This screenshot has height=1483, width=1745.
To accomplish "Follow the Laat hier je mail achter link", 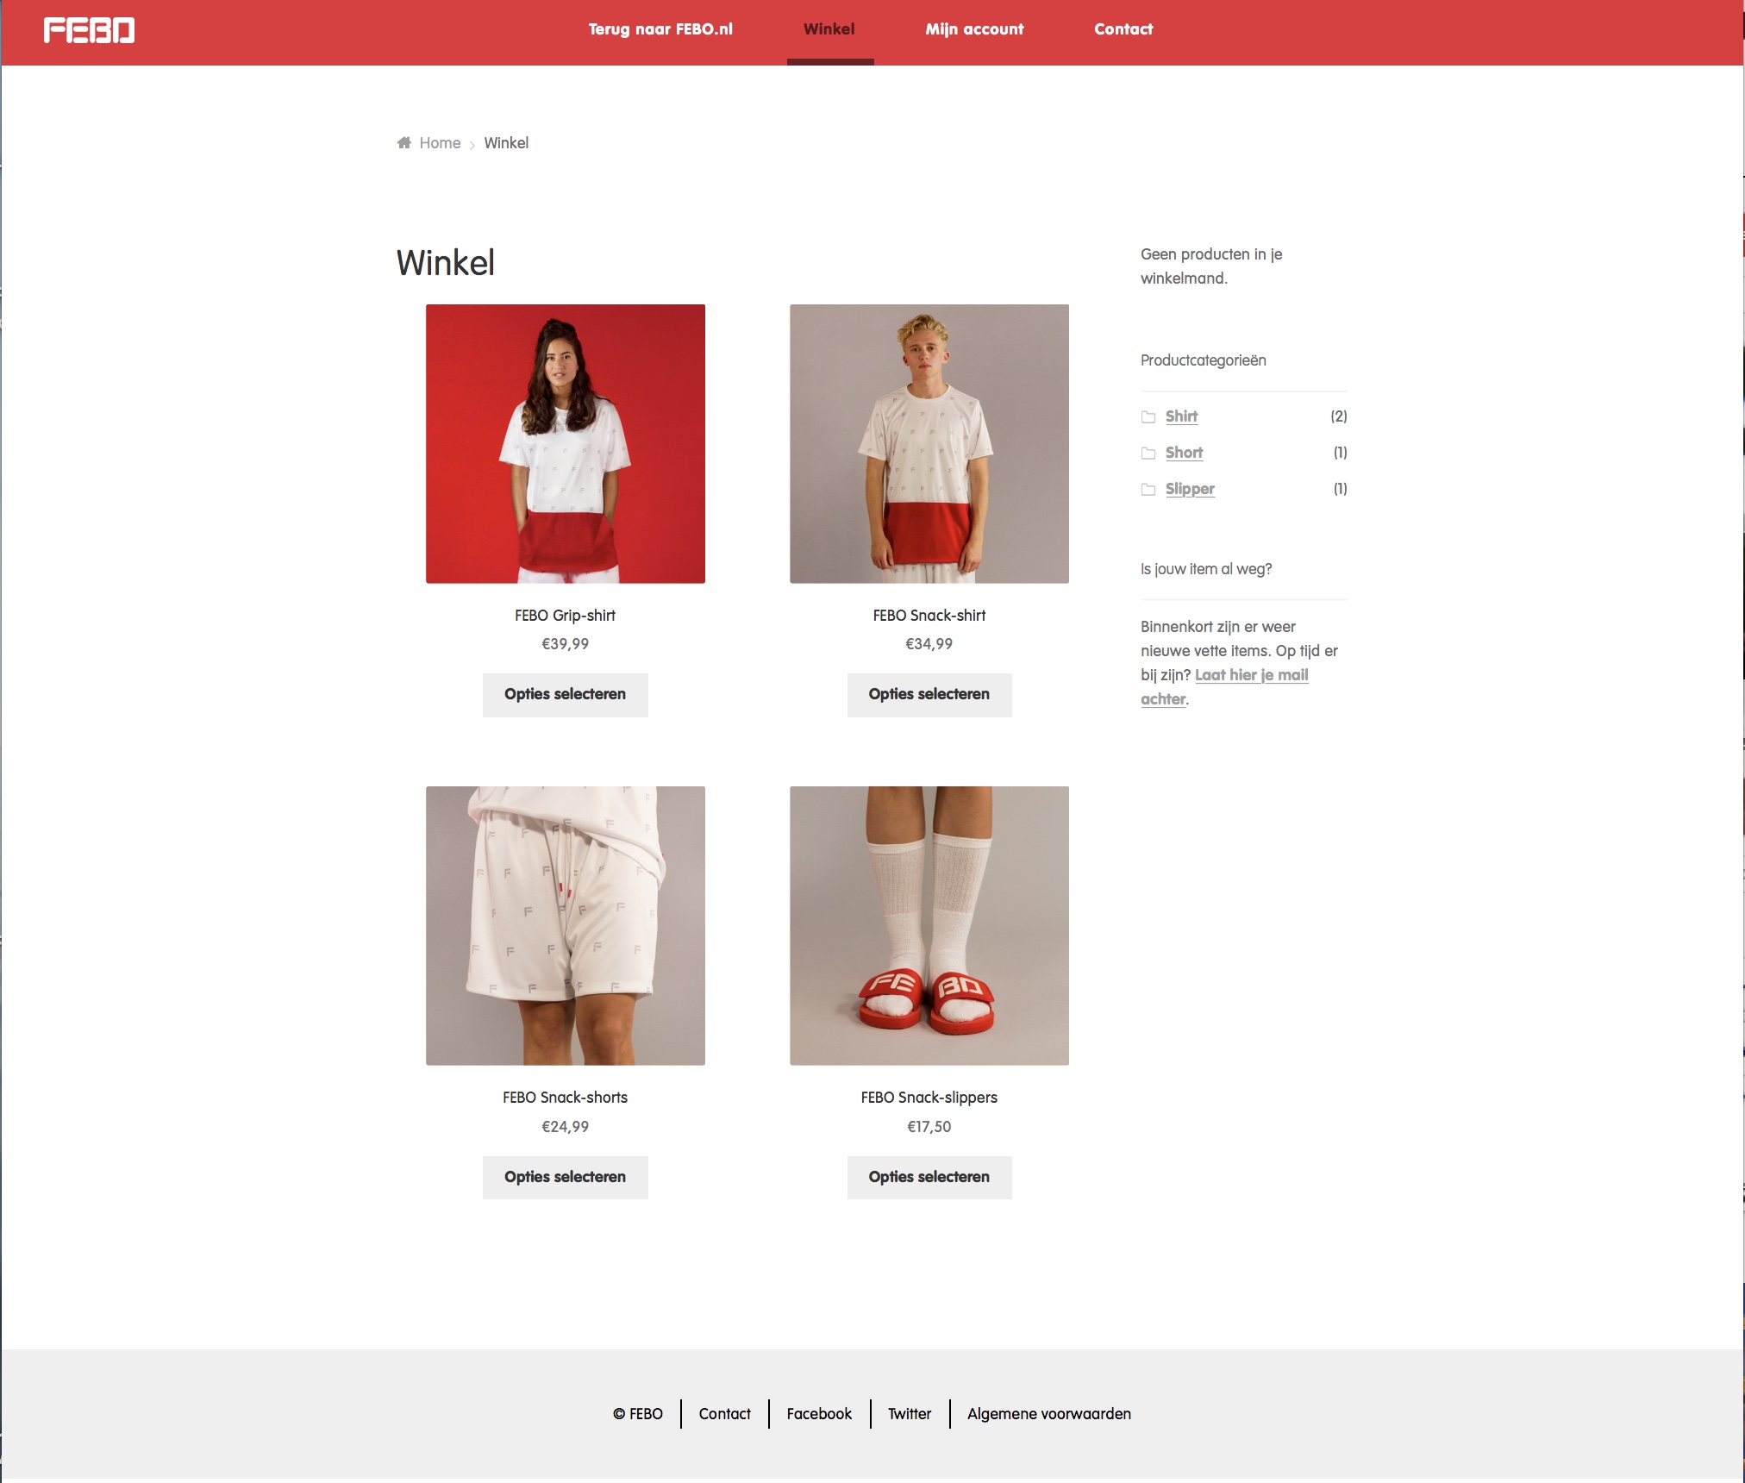I will [1225, 687].
